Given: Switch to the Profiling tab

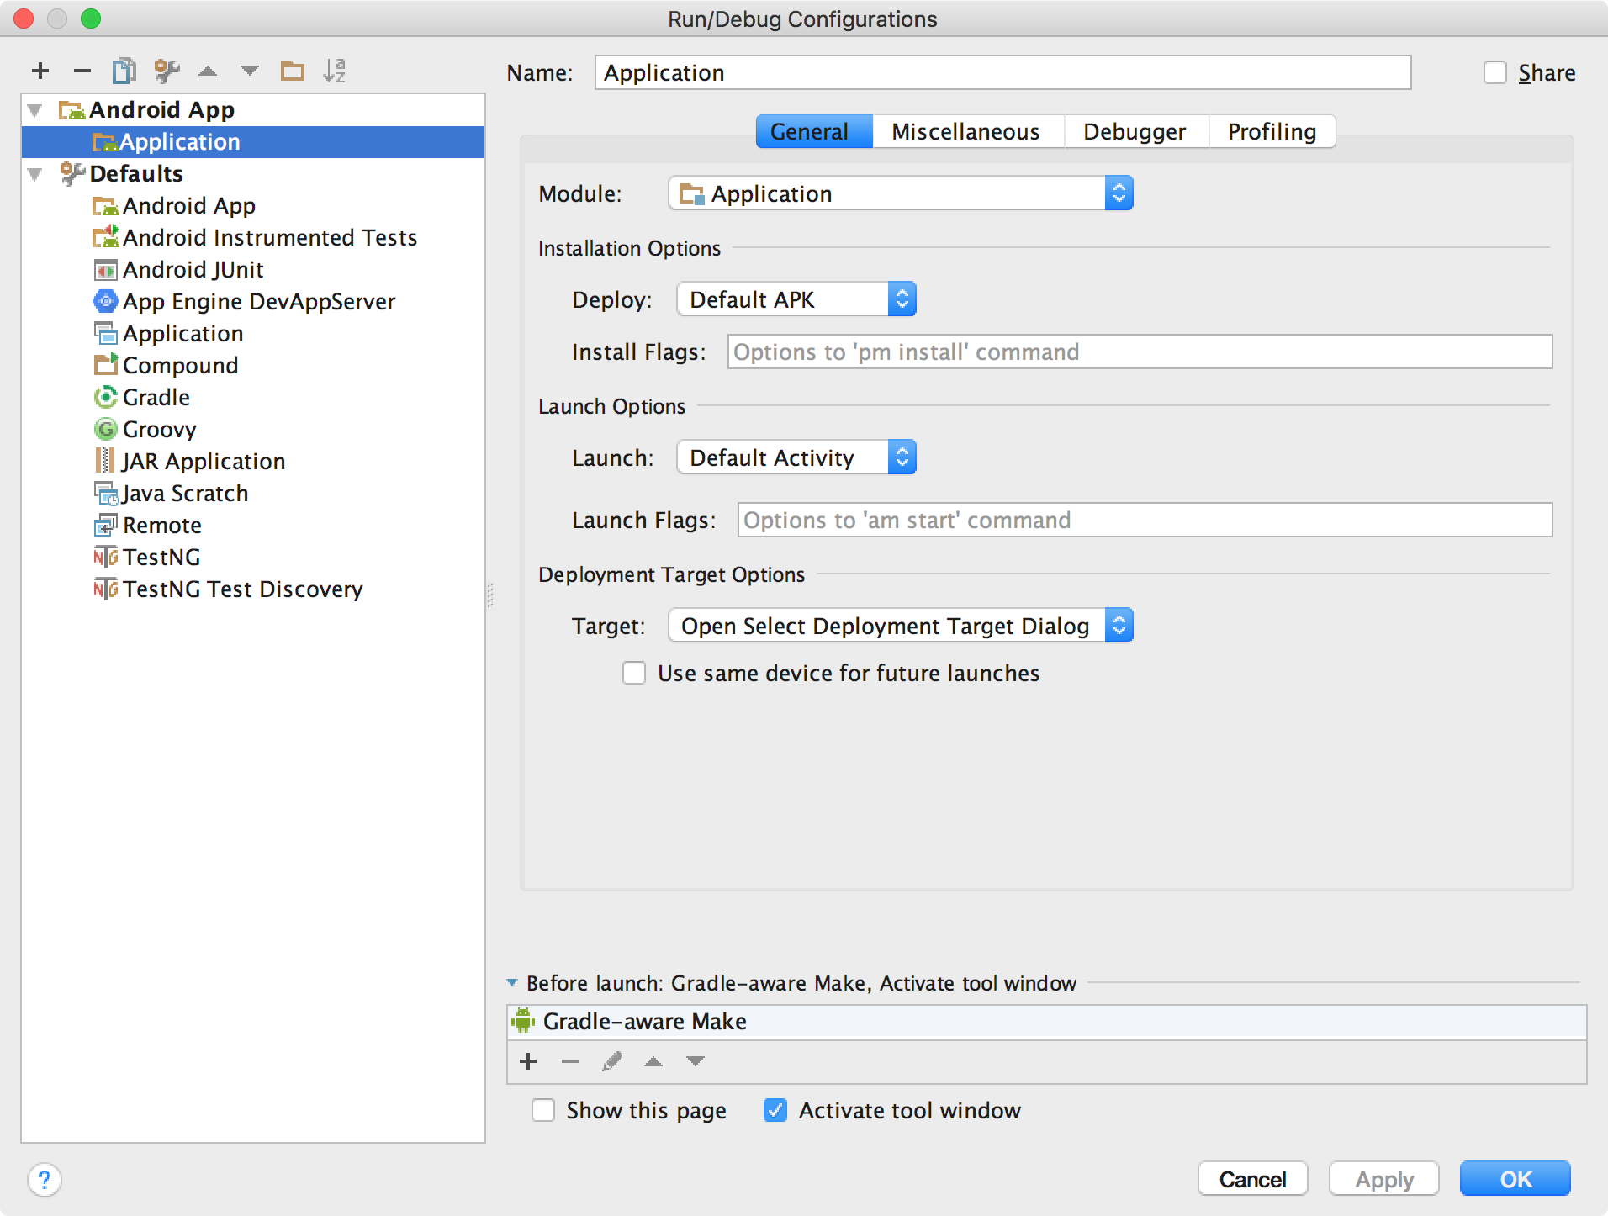Looking at the screenshot, I should [1271, 132].
